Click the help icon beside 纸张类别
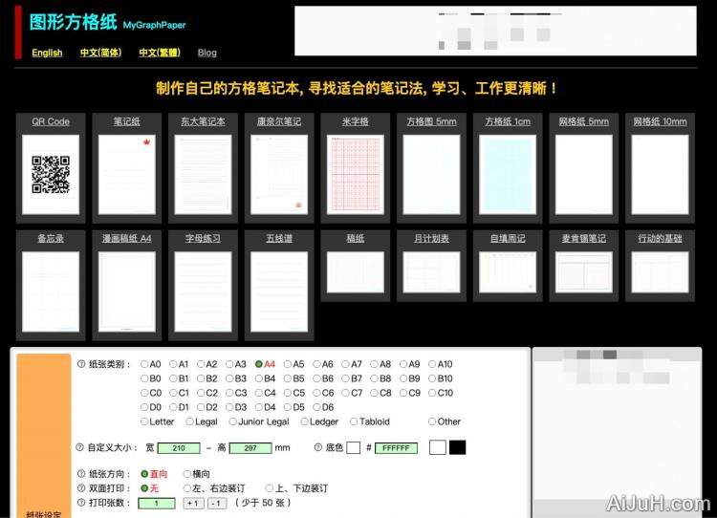 pyautogui.click(x=80, y=364)
